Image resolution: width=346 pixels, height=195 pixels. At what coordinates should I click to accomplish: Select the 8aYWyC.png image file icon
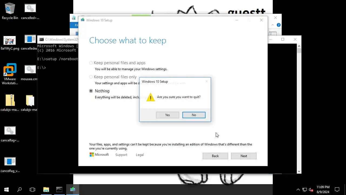pyautogui.click(x=10, y=43)
